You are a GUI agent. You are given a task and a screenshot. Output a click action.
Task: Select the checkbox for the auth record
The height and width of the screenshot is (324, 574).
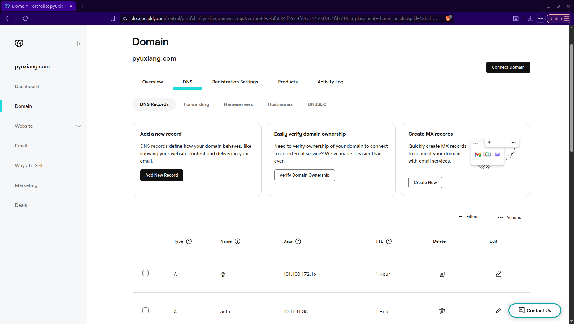[x=146, y=310]
